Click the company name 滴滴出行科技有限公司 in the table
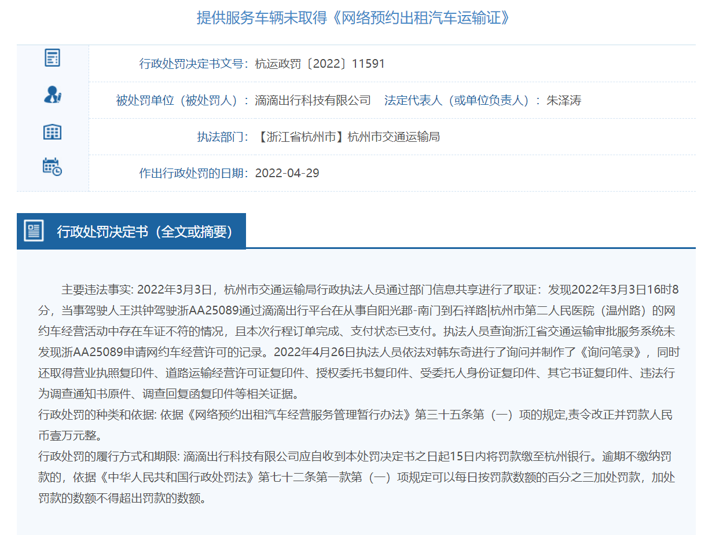 coord(313,101)
